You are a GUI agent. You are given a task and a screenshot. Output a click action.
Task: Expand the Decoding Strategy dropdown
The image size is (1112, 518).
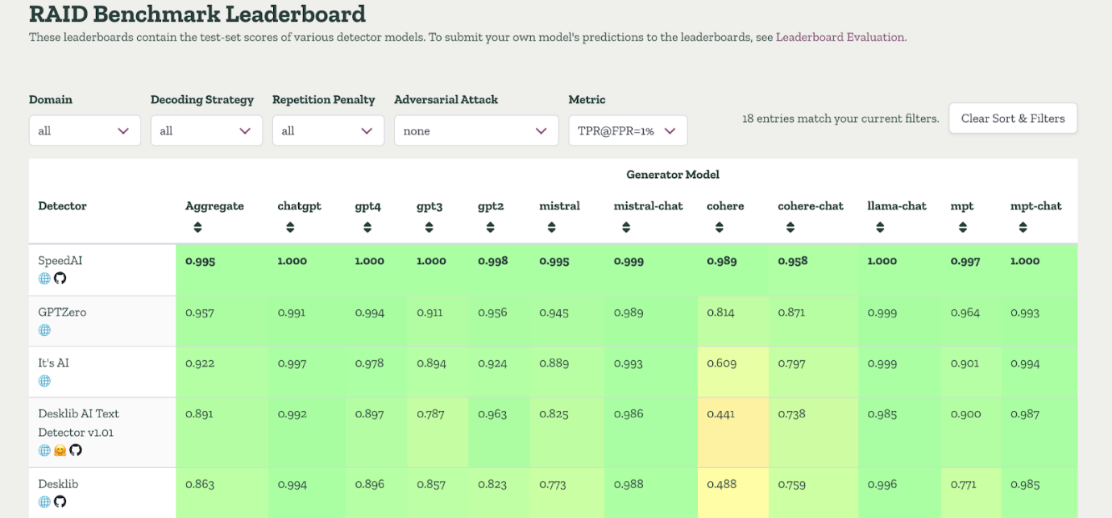click(206, 130)
